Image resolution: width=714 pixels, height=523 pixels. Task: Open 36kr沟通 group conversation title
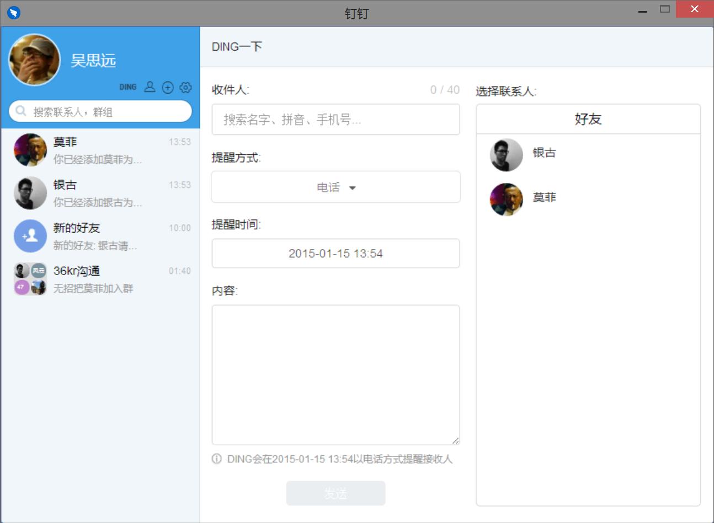pos(77,271)
